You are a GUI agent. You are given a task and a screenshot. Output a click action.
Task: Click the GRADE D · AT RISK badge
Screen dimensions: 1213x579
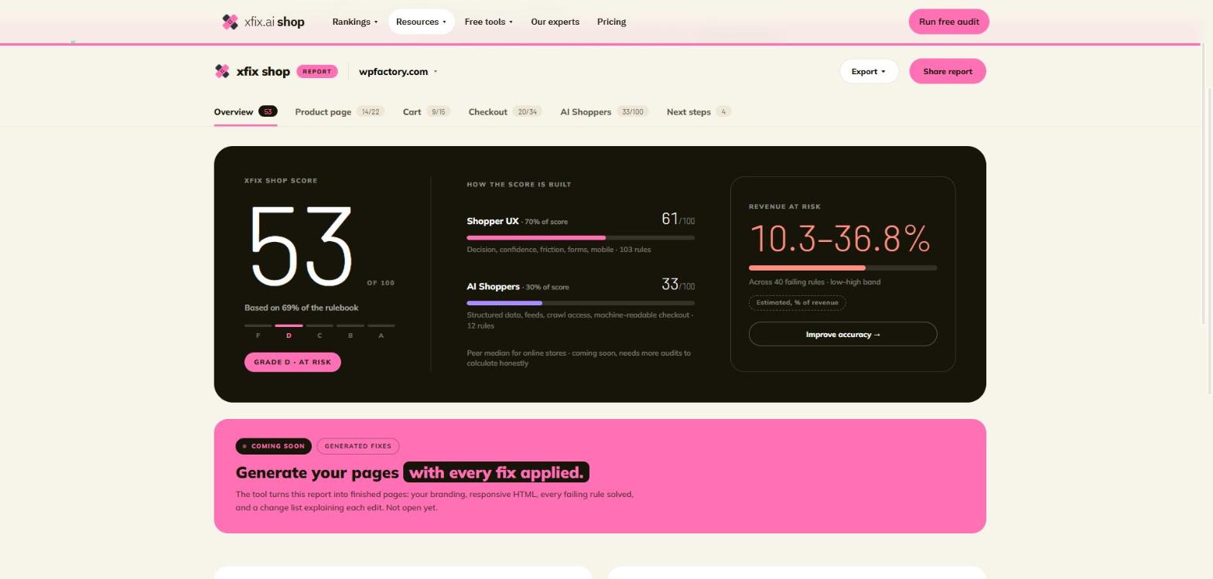[292, 362]
